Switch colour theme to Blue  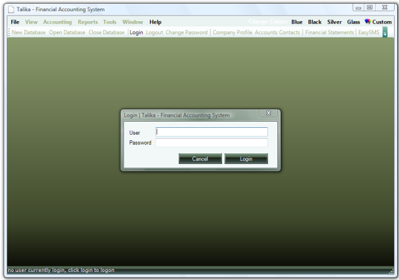coord(297,22)
